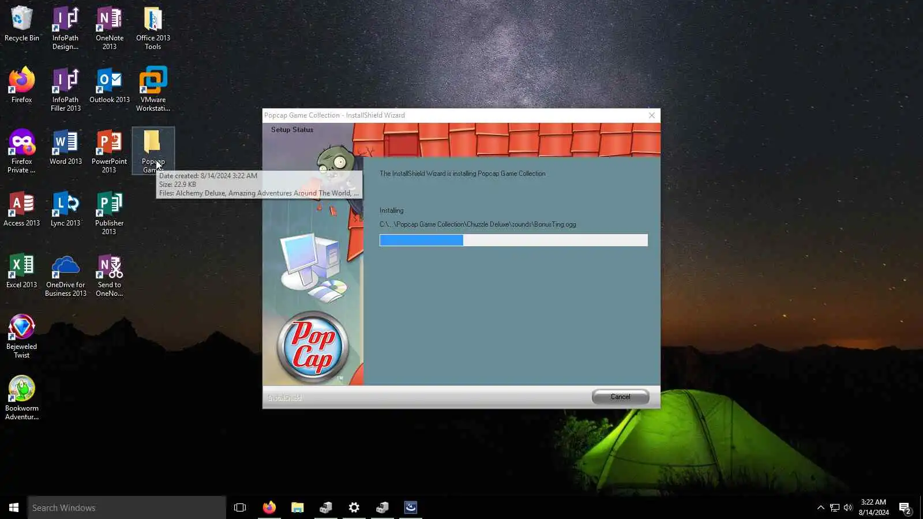
Task: Select the Lync 2013 desktop shortcut
Action: coord(66,209)
